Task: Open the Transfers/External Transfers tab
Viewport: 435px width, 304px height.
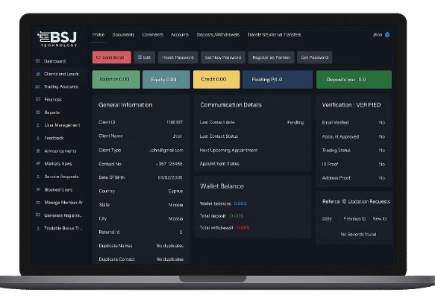Action: coord(274,34)
